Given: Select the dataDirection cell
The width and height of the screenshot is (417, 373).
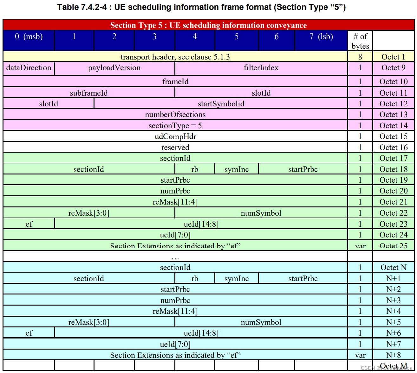Looking at the screenshot, I should coord(29,67).
